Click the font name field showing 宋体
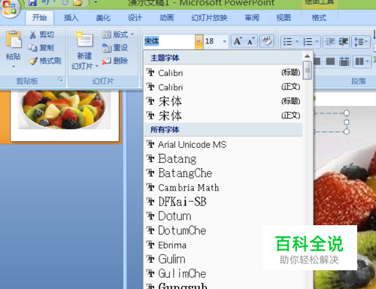Screen dimensions: 376x289 (x=169, y=41)
